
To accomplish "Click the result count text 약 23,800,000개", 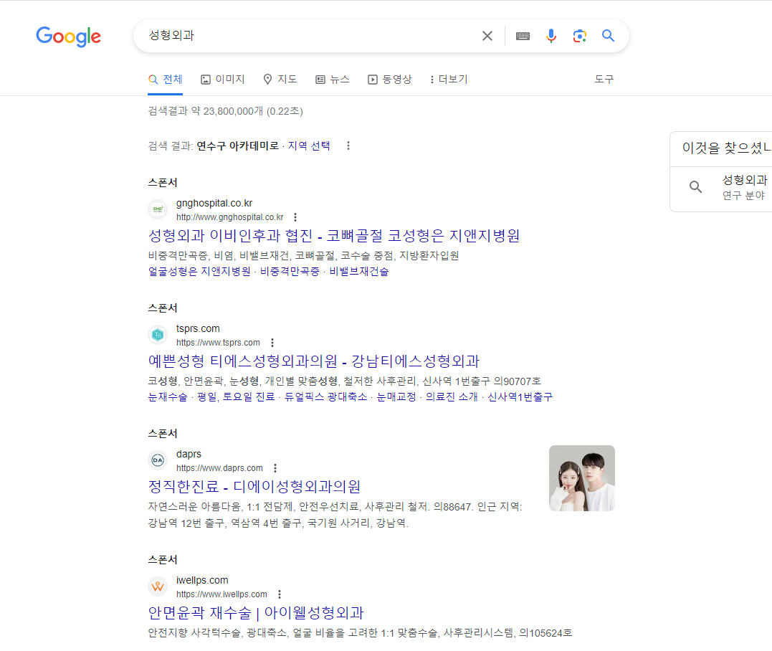I will (x=227, y=111).
